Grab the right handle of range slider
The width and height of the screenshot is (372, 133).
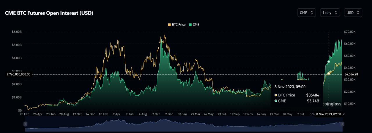pos(342,124)
